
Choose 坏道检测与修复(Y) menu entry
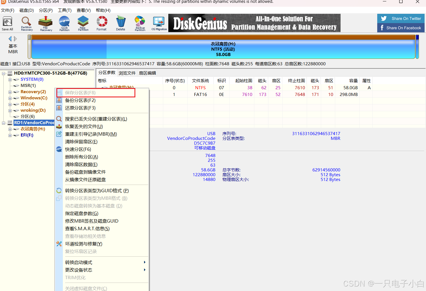pyautogui.click(x=102, y=244)
